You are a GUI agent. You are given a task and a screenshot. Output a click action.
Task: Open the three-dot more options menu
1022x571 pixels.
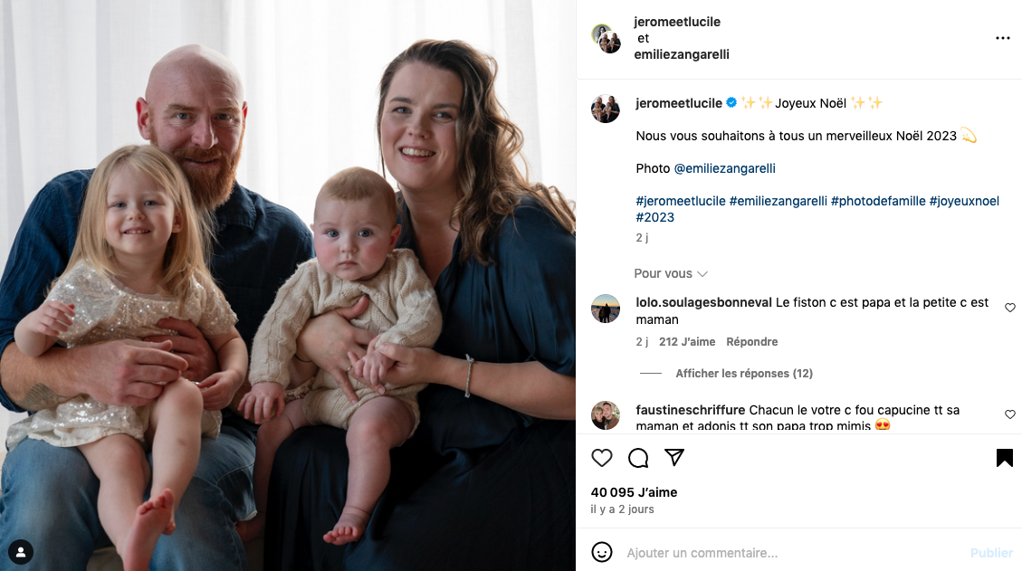[x=1002, y=38]
